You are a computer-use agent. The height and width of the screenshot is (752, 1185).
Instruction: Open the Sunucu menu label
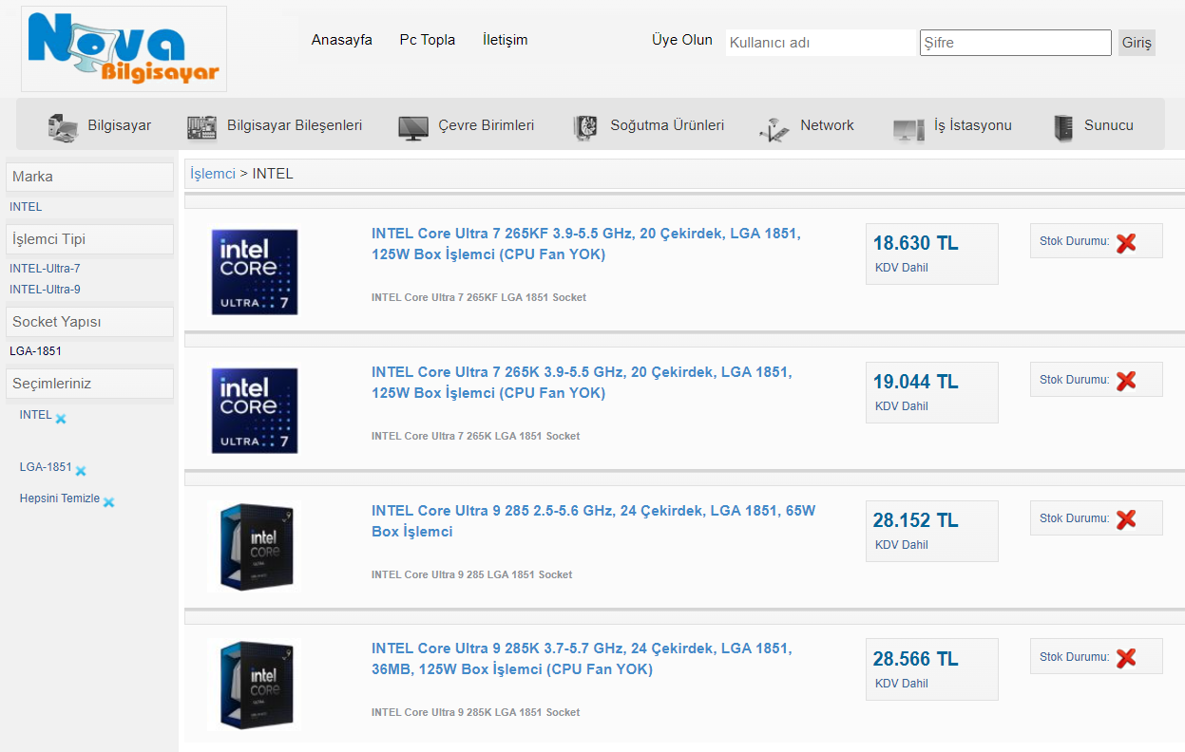click(1109, 125)
